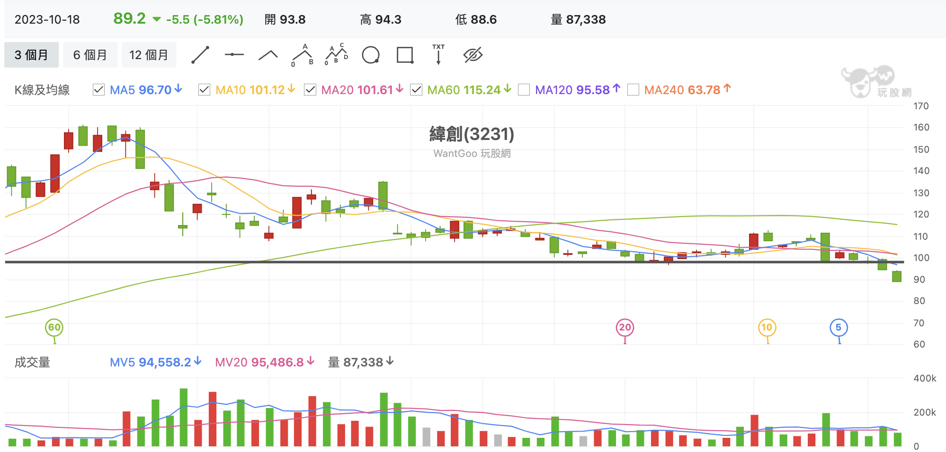Viewport: 946px width, 452px height.
Task: Click the pink 20-day marker on chart
Action: pos(625,327)
